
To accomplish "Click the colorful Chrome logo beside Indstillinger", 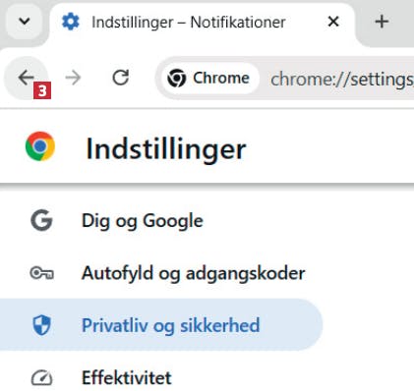I will coord(40,146).
